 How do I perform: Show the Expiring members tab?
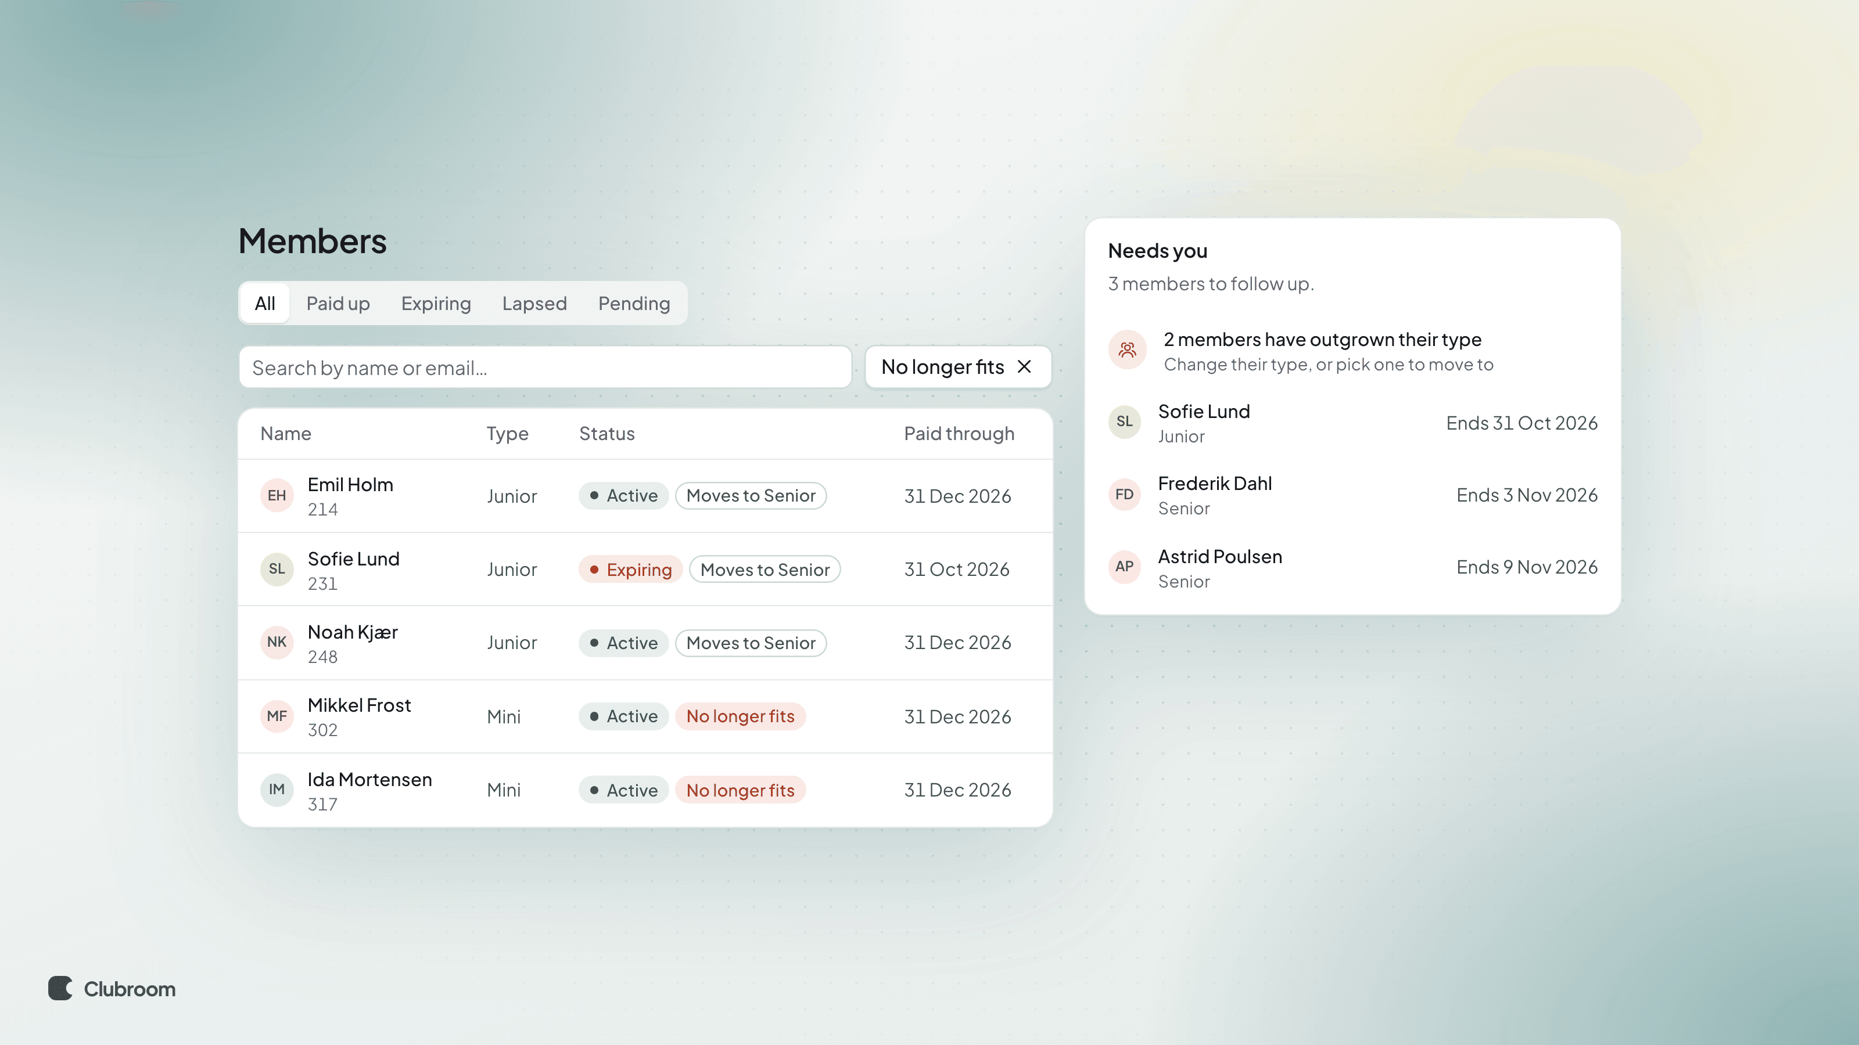point(436,304)
